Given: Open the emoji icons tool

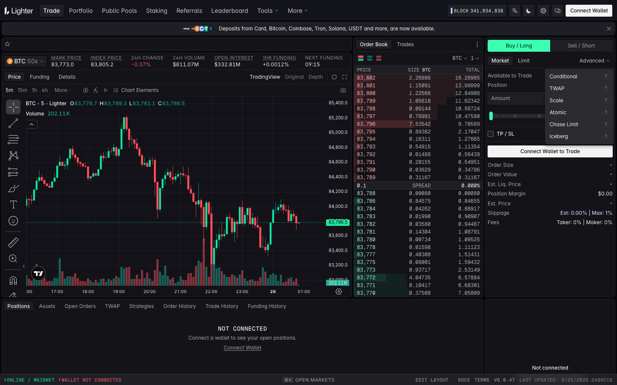Looking at the screenshot, I should click(13, 221).
